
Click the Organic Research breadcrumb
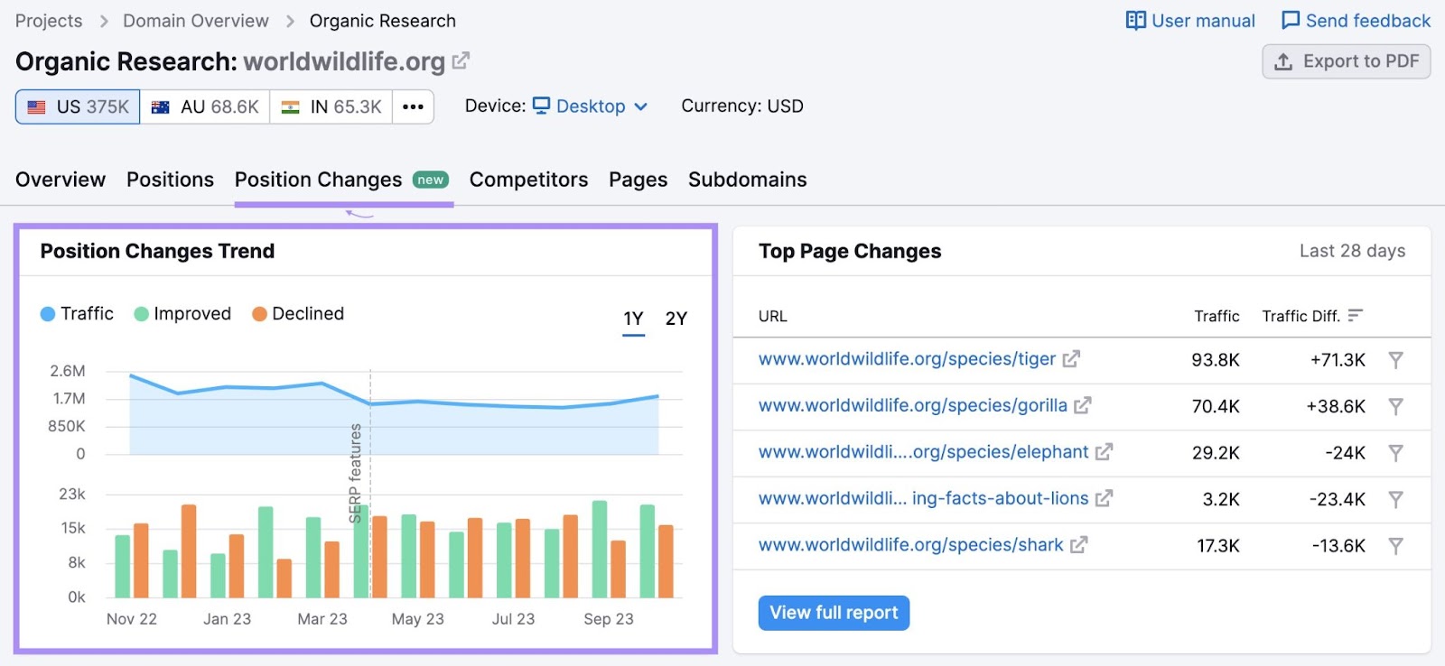[x=382, y=21]
